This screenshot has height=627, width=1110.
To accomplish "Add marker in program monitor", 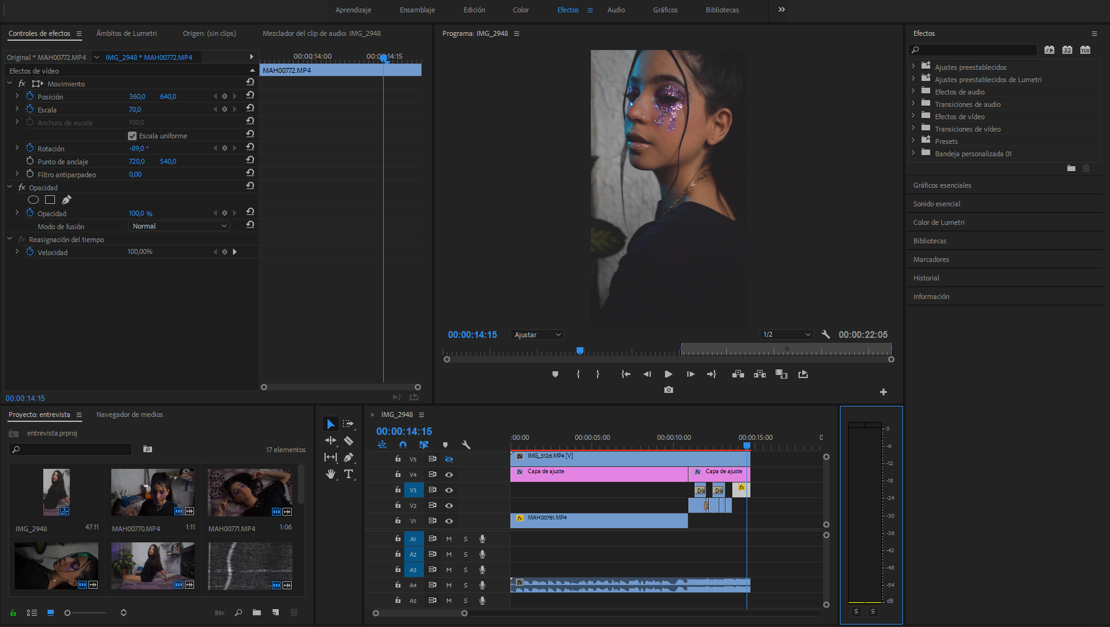I will [555, 374].
